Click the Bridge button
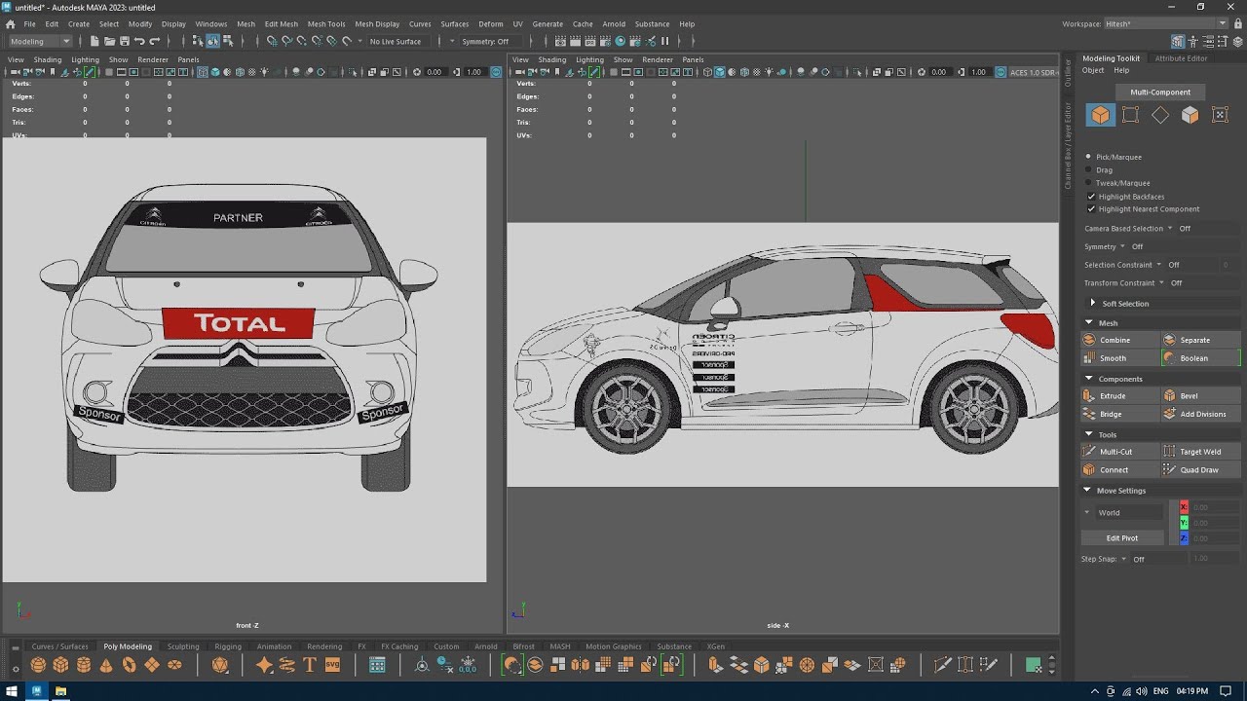Screen dimensions: 1247x701 pyautogui.click(x=1120, y=415)
